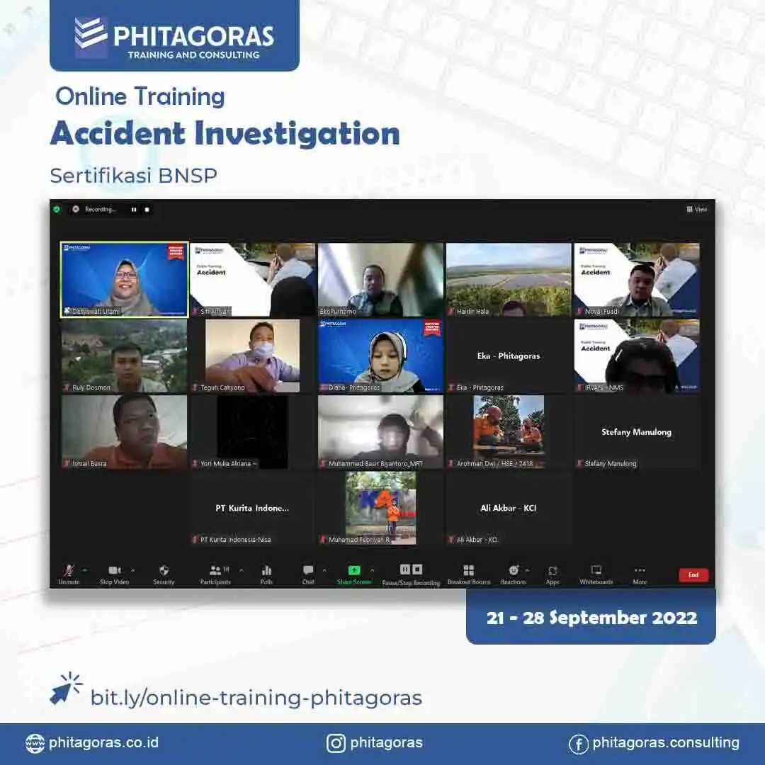Click the Phitagoras Training and Consulting logo
Viewport: 765px width, 765px height.
click(175, 38)
